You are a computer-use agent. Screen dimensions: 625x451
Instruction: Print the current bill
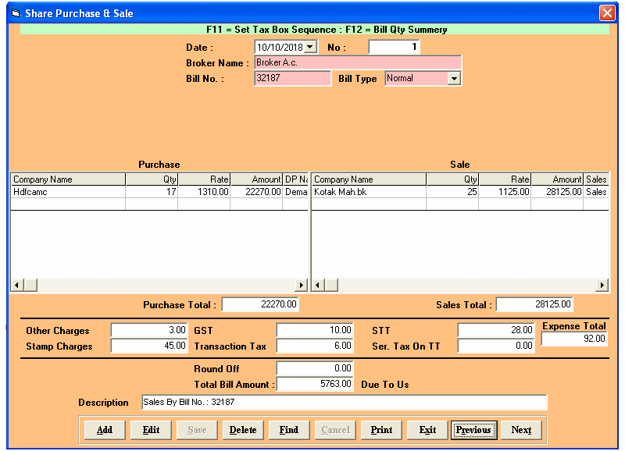pos(381,430)
